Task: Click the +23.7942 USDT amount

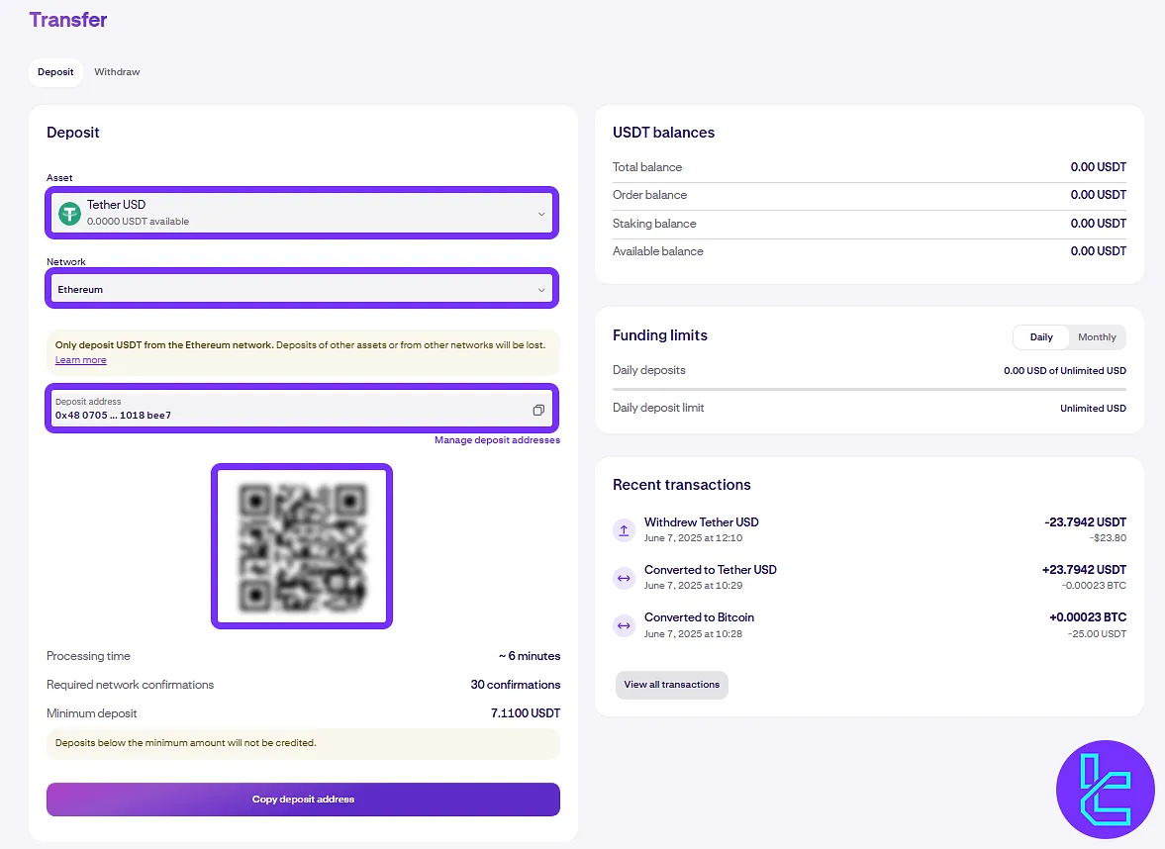Action: click(x=1084, y=570)
